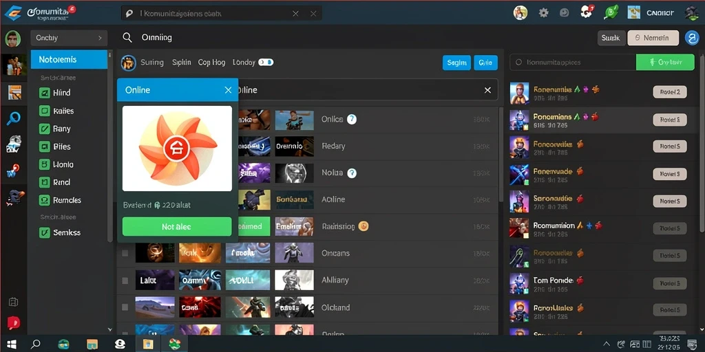
Task: Click the user avatar in left sidebar top
Action: point(13,39)
